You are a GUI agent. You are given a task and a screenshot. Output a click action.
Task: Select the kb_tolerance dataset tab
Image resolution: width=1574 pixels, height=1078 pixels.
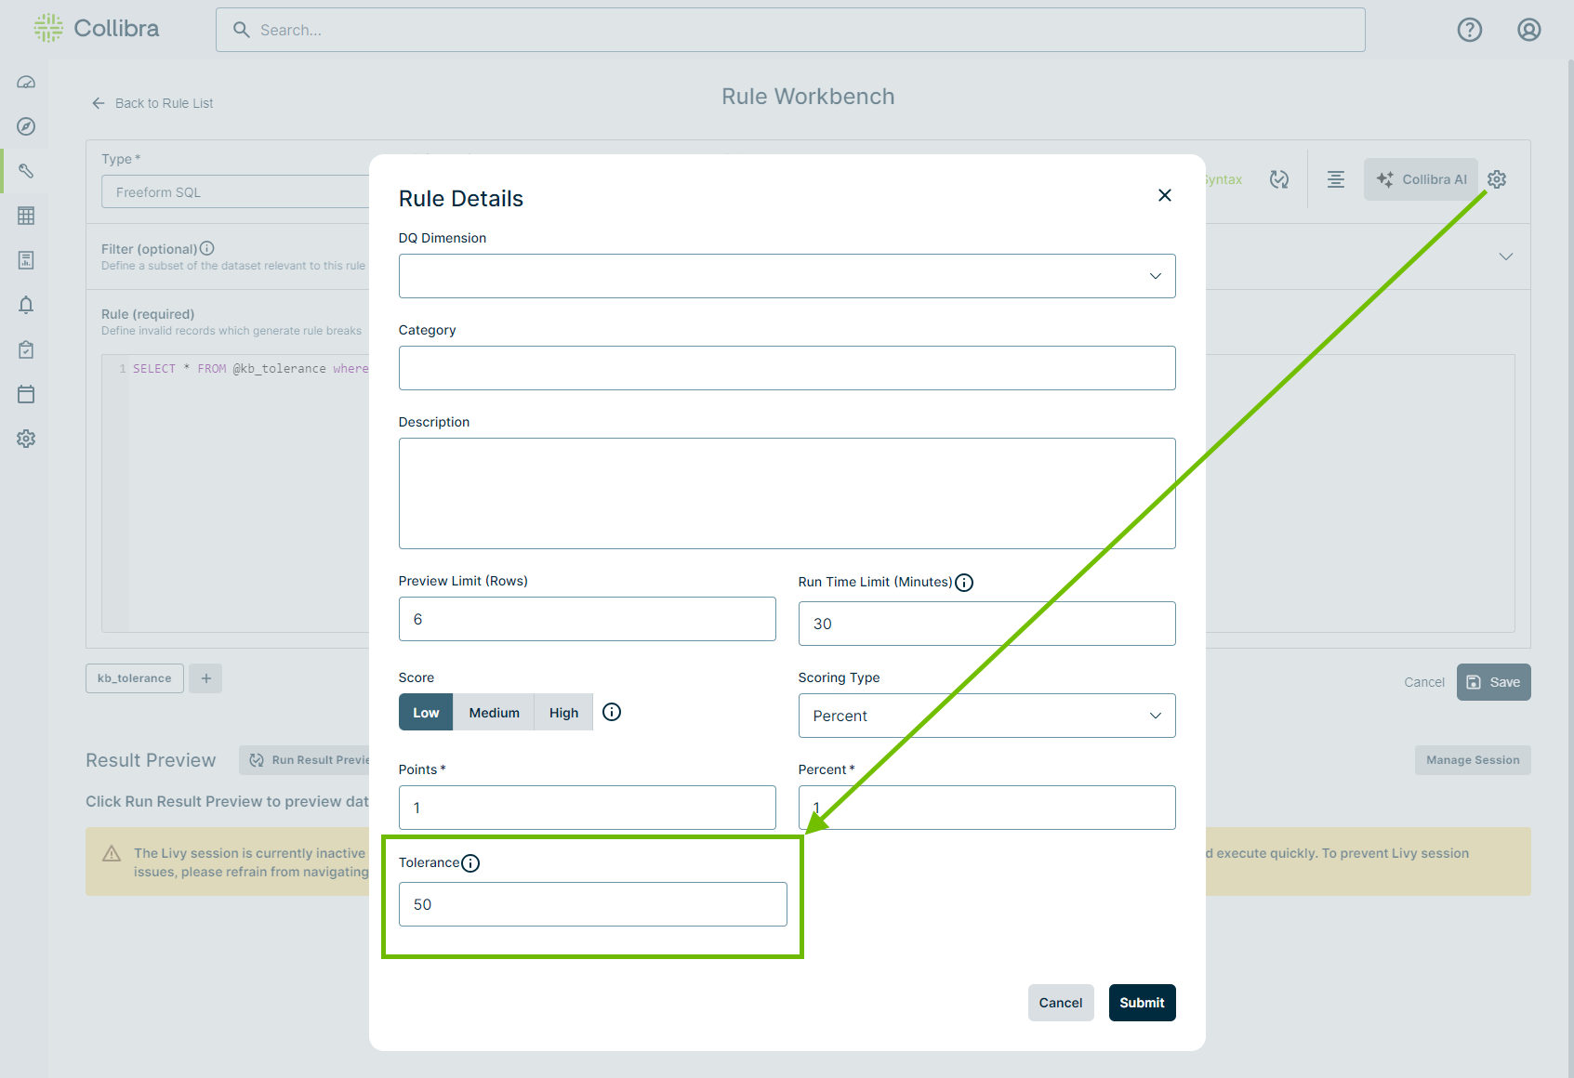135,678
